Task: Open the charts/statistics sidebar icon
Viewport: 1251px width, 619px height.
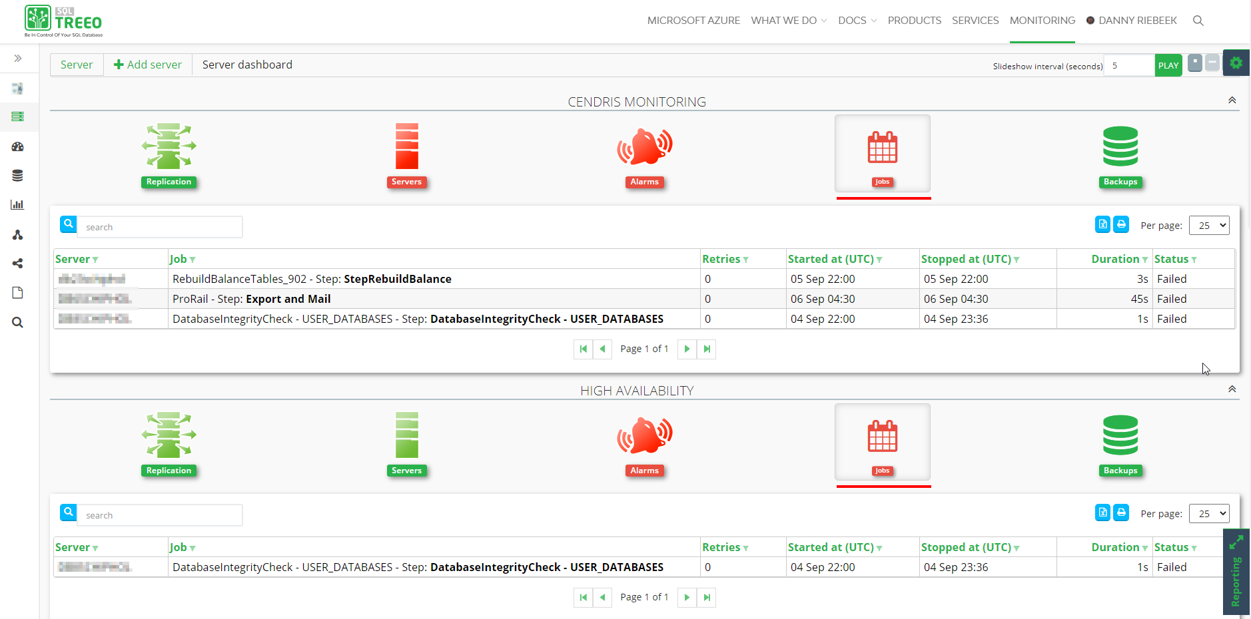Action: (18, 204)
